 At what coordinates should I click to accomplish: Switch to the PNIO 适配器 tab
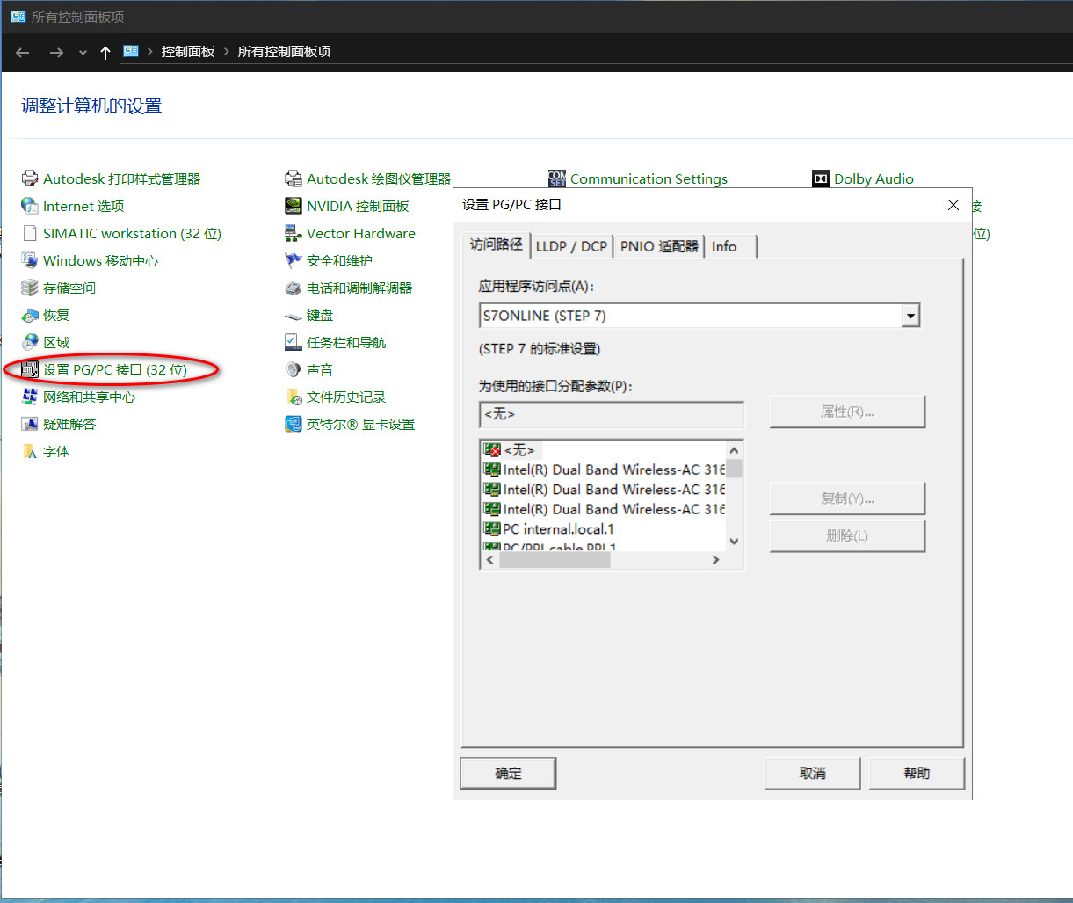pyautogui.click(x=659, y=246)
